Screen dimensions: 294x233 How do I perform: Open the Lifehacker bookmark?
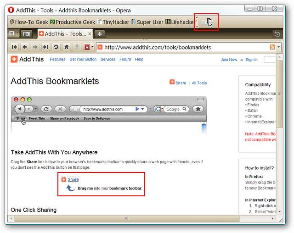tap(180, 22)
